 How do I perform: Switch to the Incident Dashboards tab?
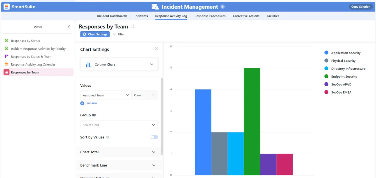[x=112, y=16]
